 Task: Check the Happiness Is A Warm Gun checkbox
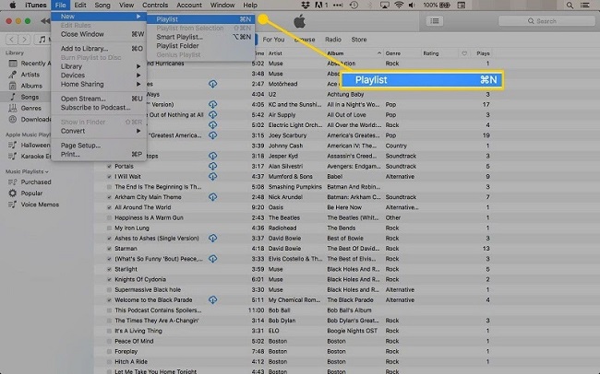[108, 217]
